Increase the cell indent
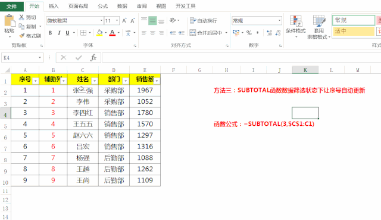The image size is (381, 220). pyautogui.click(x=182, y=33)
